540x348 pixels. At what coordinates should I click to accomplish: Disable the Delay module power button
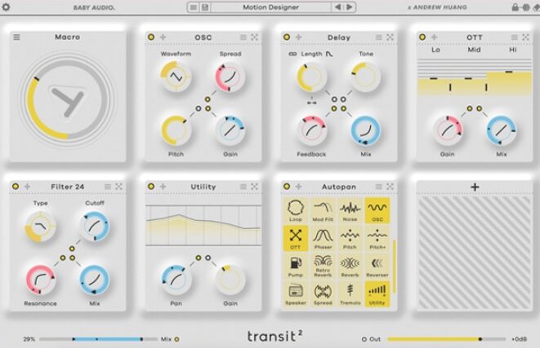[286, 37]
